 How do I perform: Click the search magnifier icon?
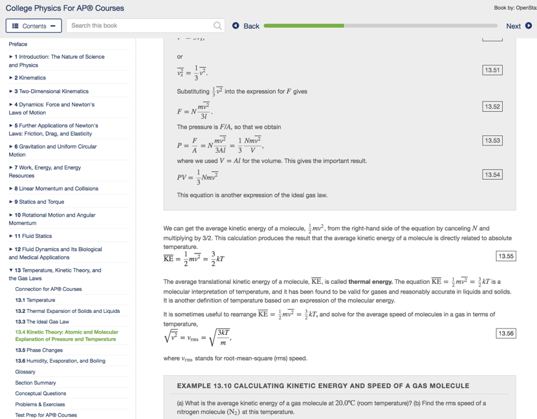pyautogui.click(x=219, y=26)
